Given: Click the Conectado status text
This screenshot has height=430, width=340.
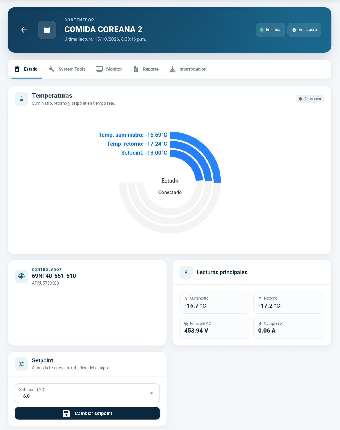Looking at the screenshot, I should point(170,192).
